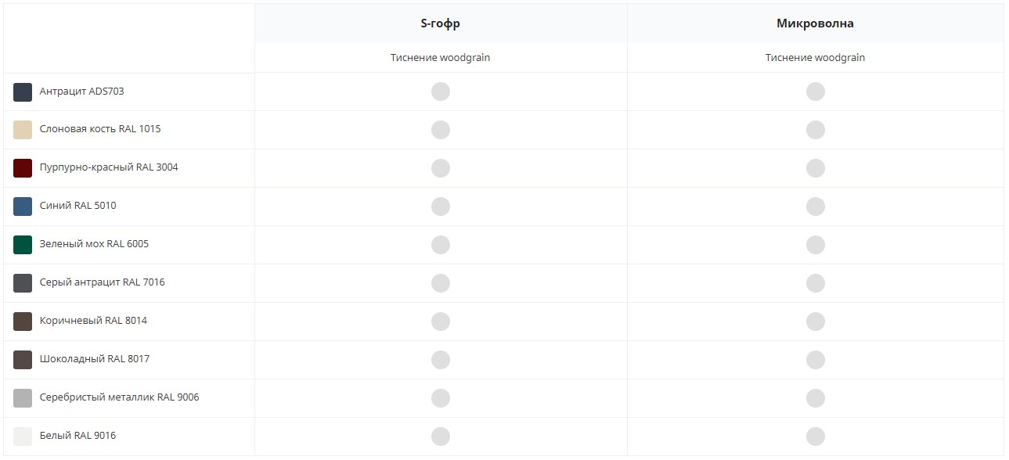
Task: Select the Белый RAL 9016 color swatch
Action: coord(23,437)
